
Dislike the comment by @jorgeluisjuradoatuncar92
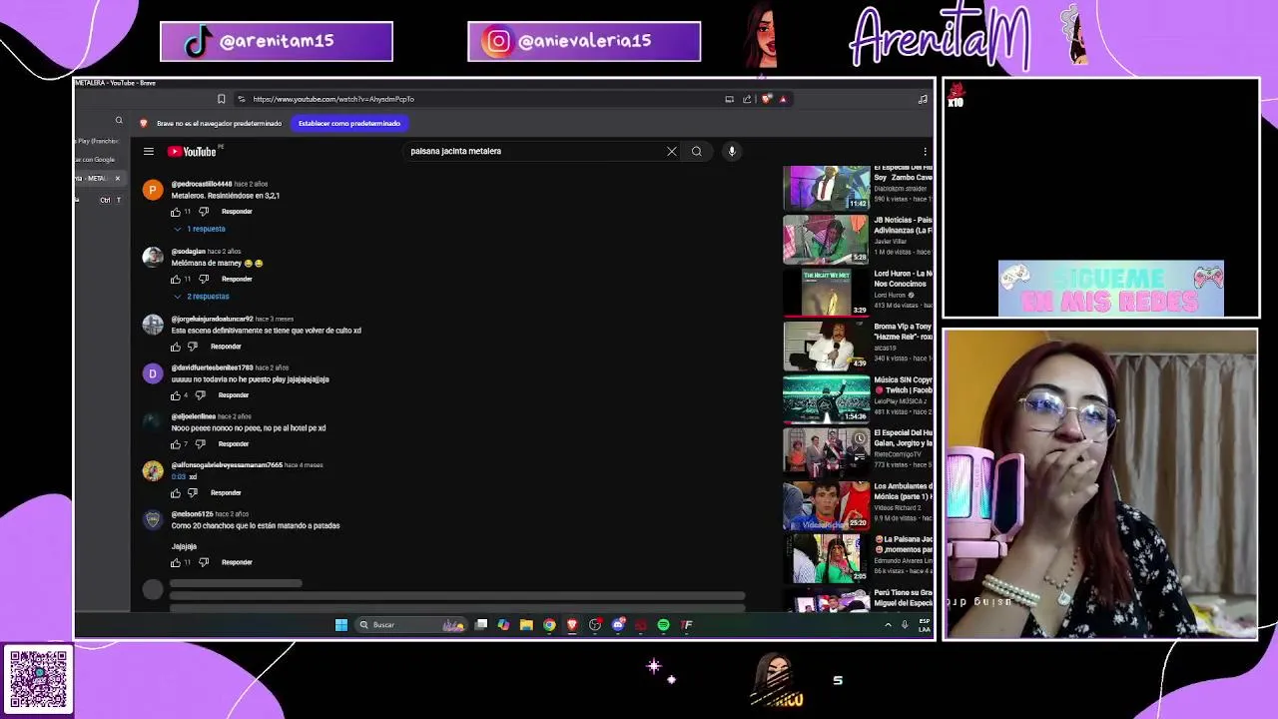pyautogui.click(x=193, y=347)
